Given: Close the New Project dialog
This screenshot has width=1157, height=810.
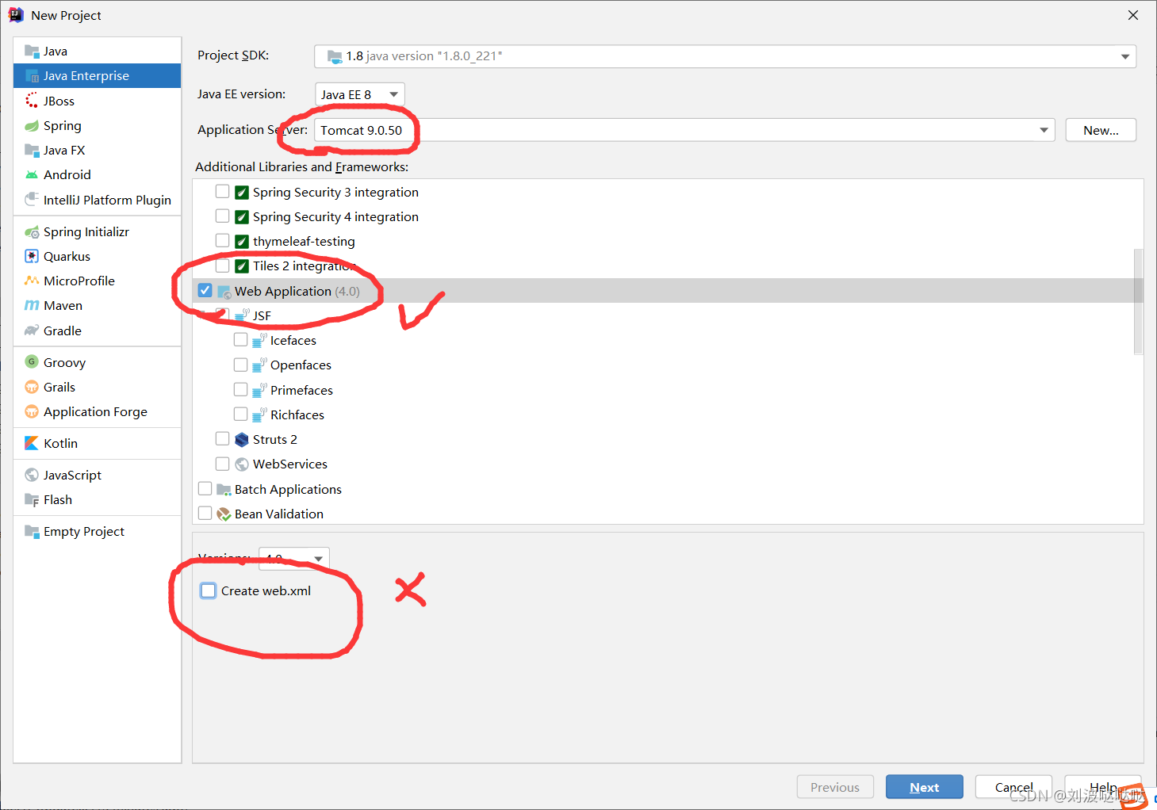Looking at the screenshot, I should pyautogui.click(x=1133, y=15).
